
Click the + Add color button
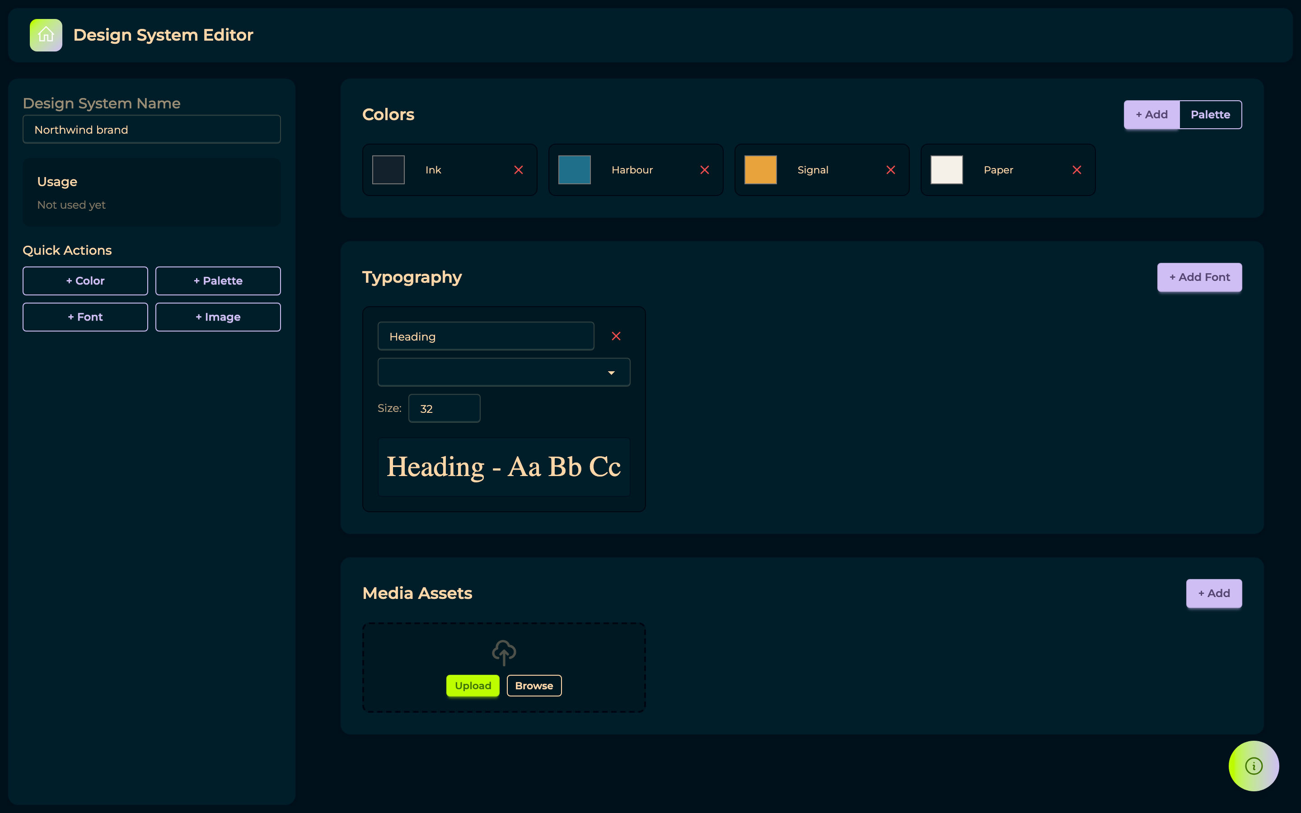pos(1151,115)
